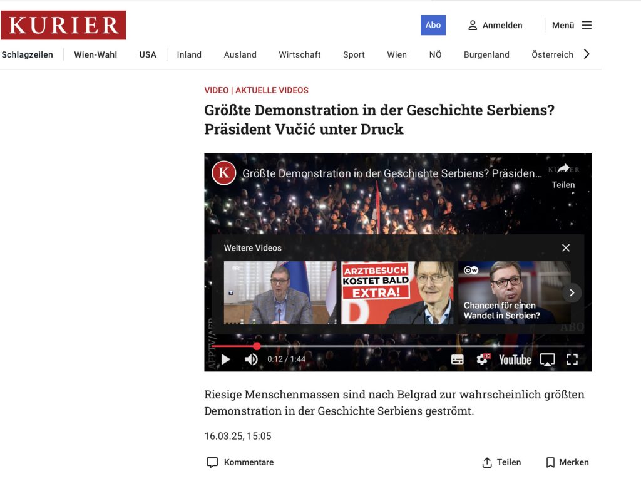The image size is (641, 486).
Task: Mute the video volume
Action: click(x=251, y=359)
